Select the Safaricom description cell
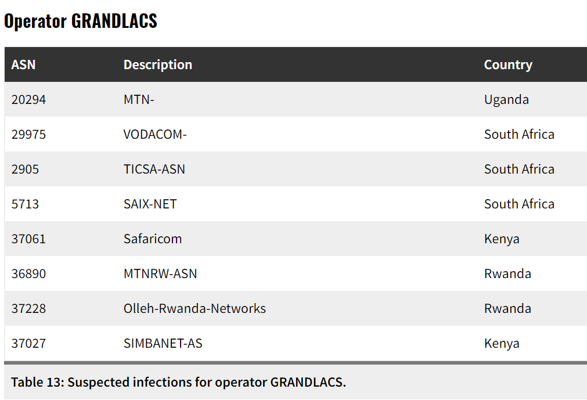Screen dimensions: 587x400 [153, 239]
